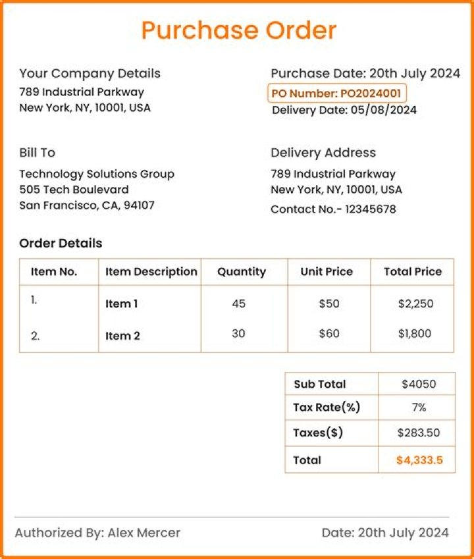Select the 7% tax rate value
The image size is (474, 559).
pyautogui.click(x=419, y=408)
